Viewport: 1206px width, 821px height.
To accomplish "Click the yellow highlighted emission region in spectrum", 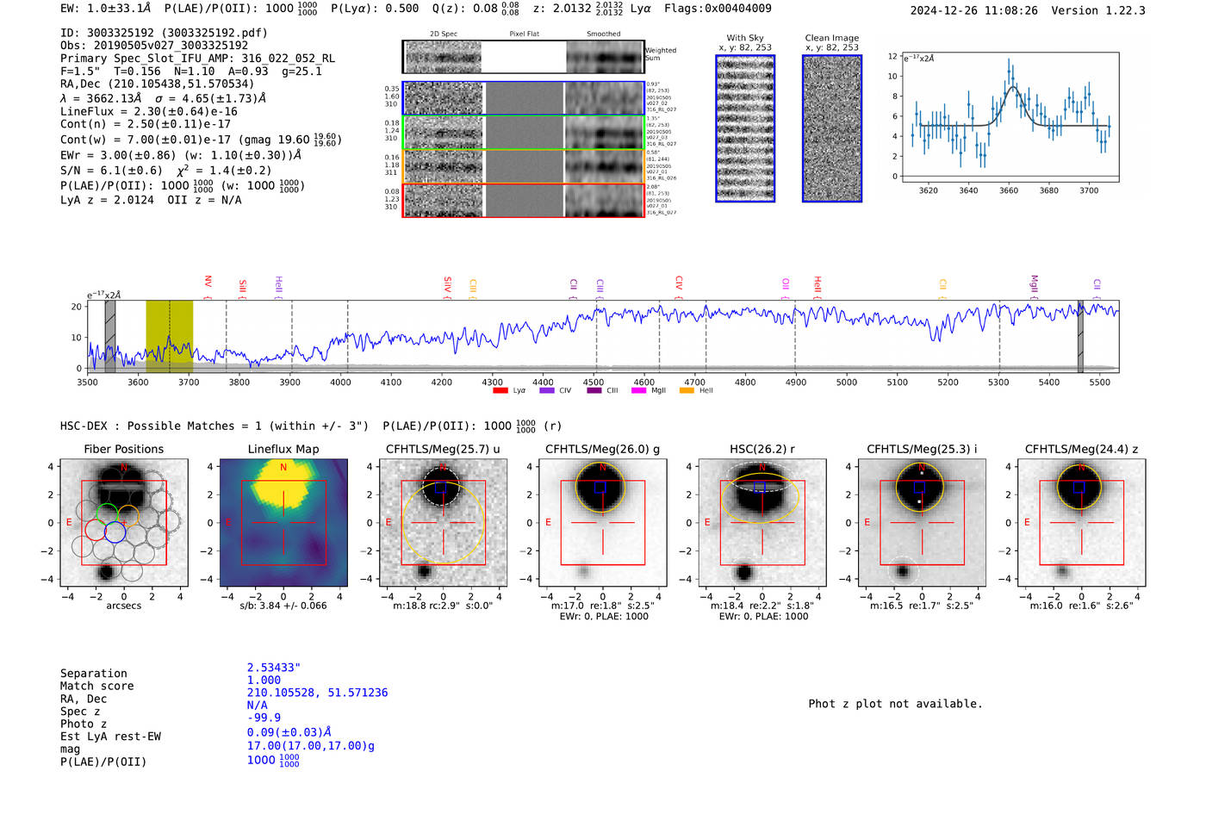I will tap(169, 336).
